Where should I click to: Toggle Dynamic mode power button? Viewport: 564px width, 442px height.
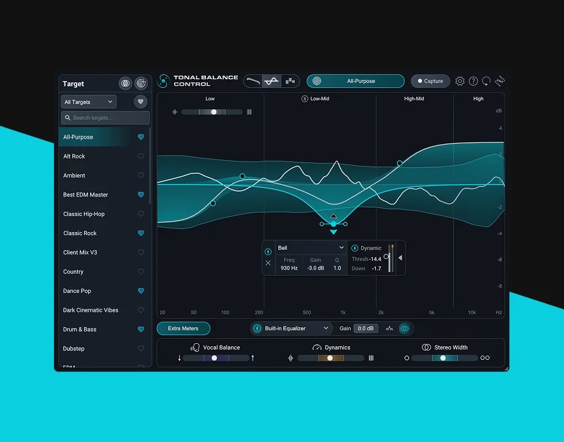coord(355,248)
